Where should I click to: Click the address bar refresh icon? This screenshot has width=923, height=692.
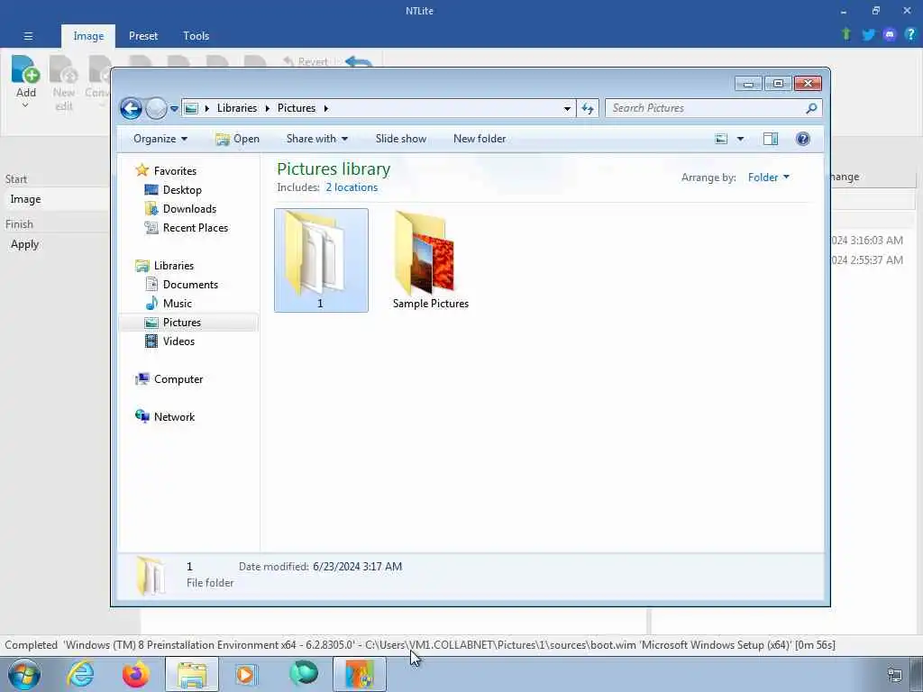point(588,108)
